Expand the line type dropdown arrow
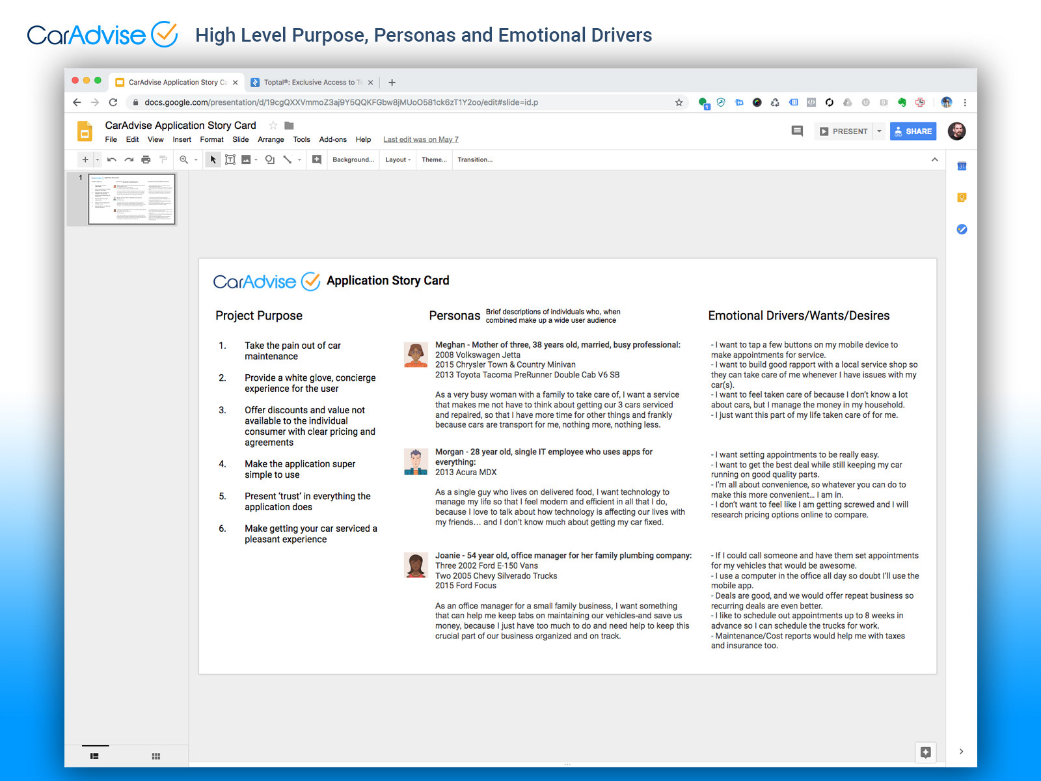Viewport: 1041px width, 781px height. point(299,159)
